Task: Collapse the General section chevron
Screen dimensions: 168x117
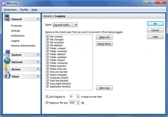Action: coord(38,19)
